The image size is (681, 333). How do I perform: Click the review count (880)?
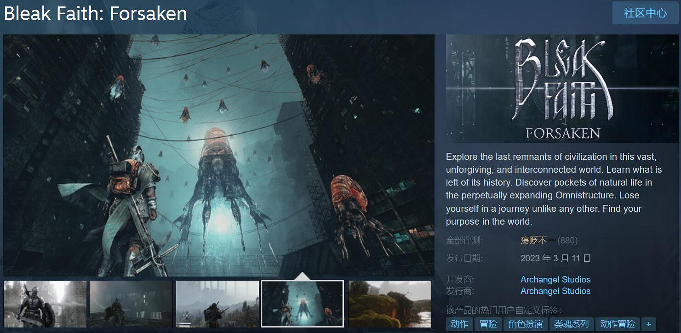pyautogui.click(x=568, y=240)
